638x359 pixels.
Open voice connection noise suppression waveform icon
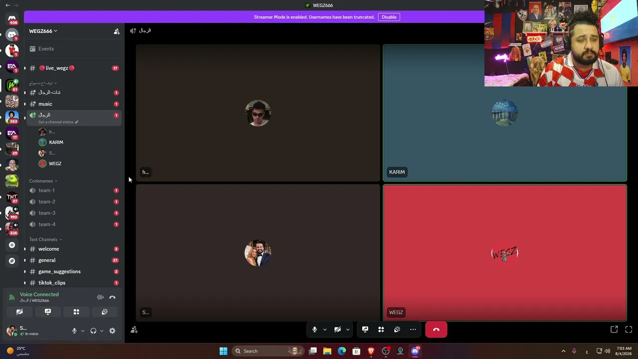pyautogui.click(x=100, y=297)
